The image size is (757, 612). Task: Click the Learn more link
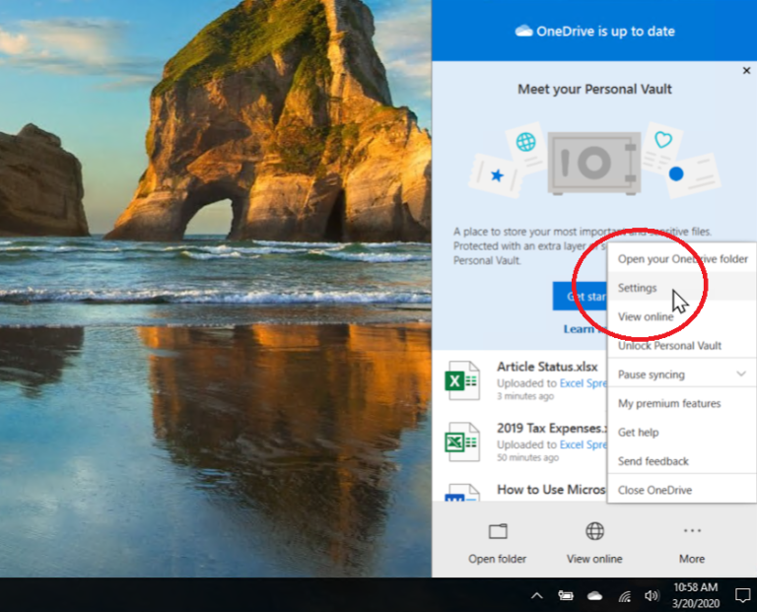tap(585, 329)
